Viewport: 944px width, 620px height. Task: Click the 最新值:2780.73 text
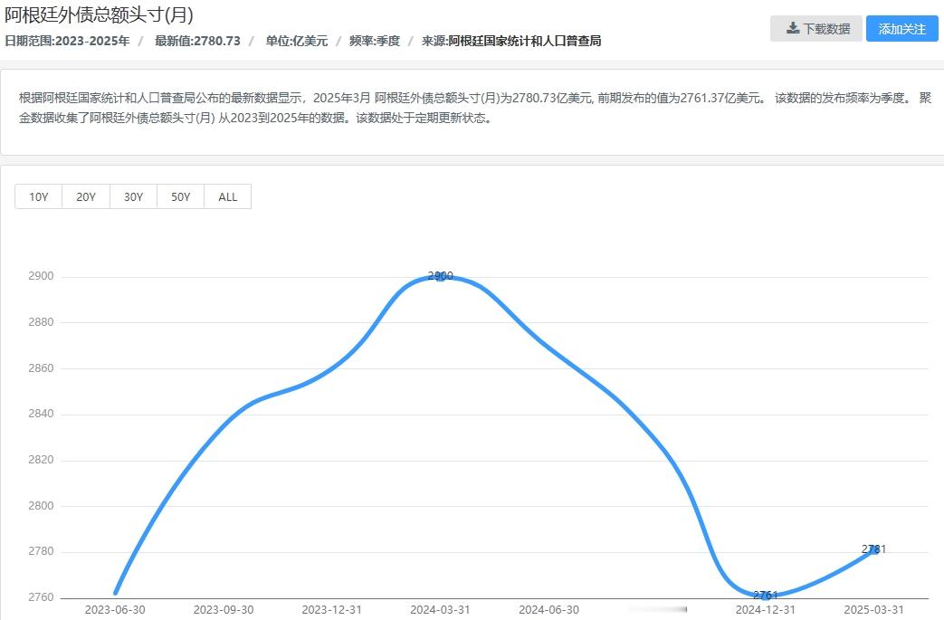tap(197, 41)
